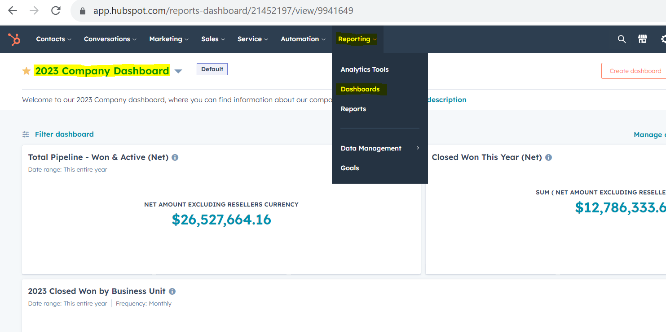Click the filter sliders icon
666x332 pixels.
coord(26,134)
